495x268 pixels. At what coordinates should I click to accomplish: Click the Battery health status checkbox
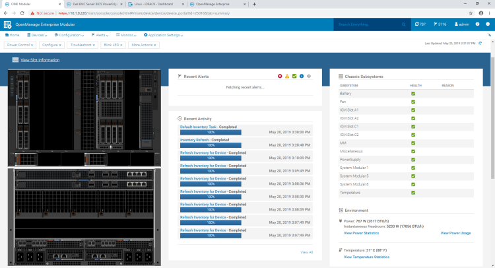[x=413, y=94]
